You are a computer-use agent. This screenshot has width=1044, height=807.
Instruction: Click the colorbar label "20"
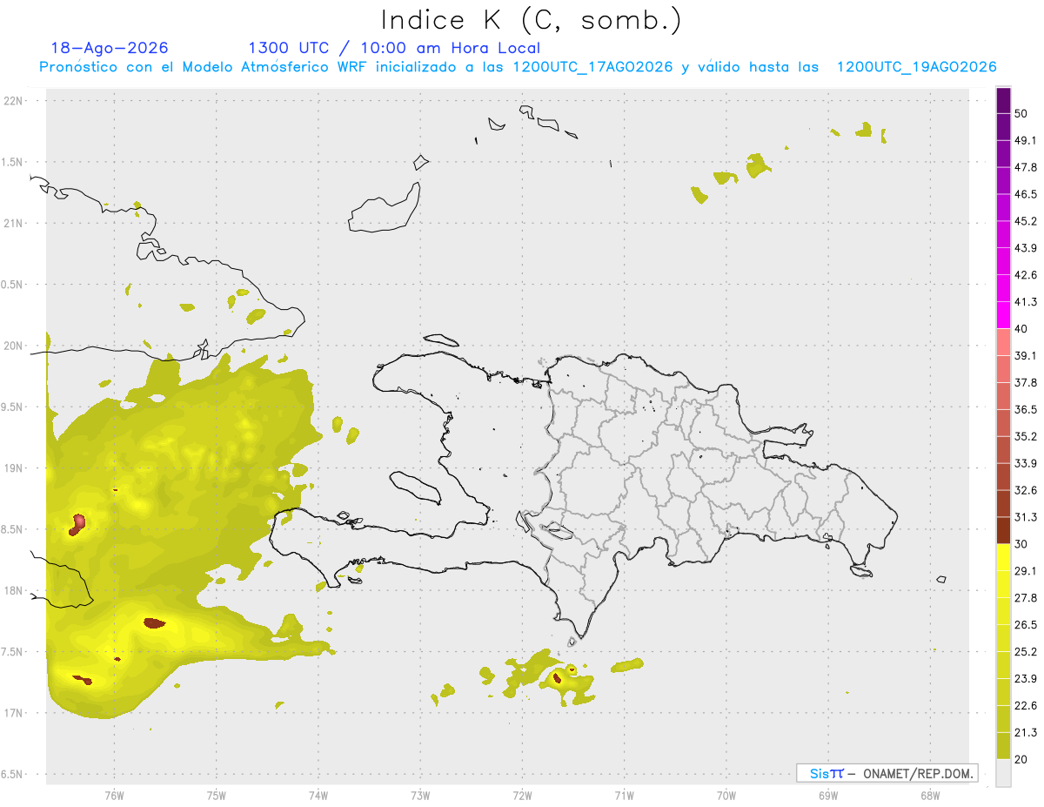click(1021, 760)
